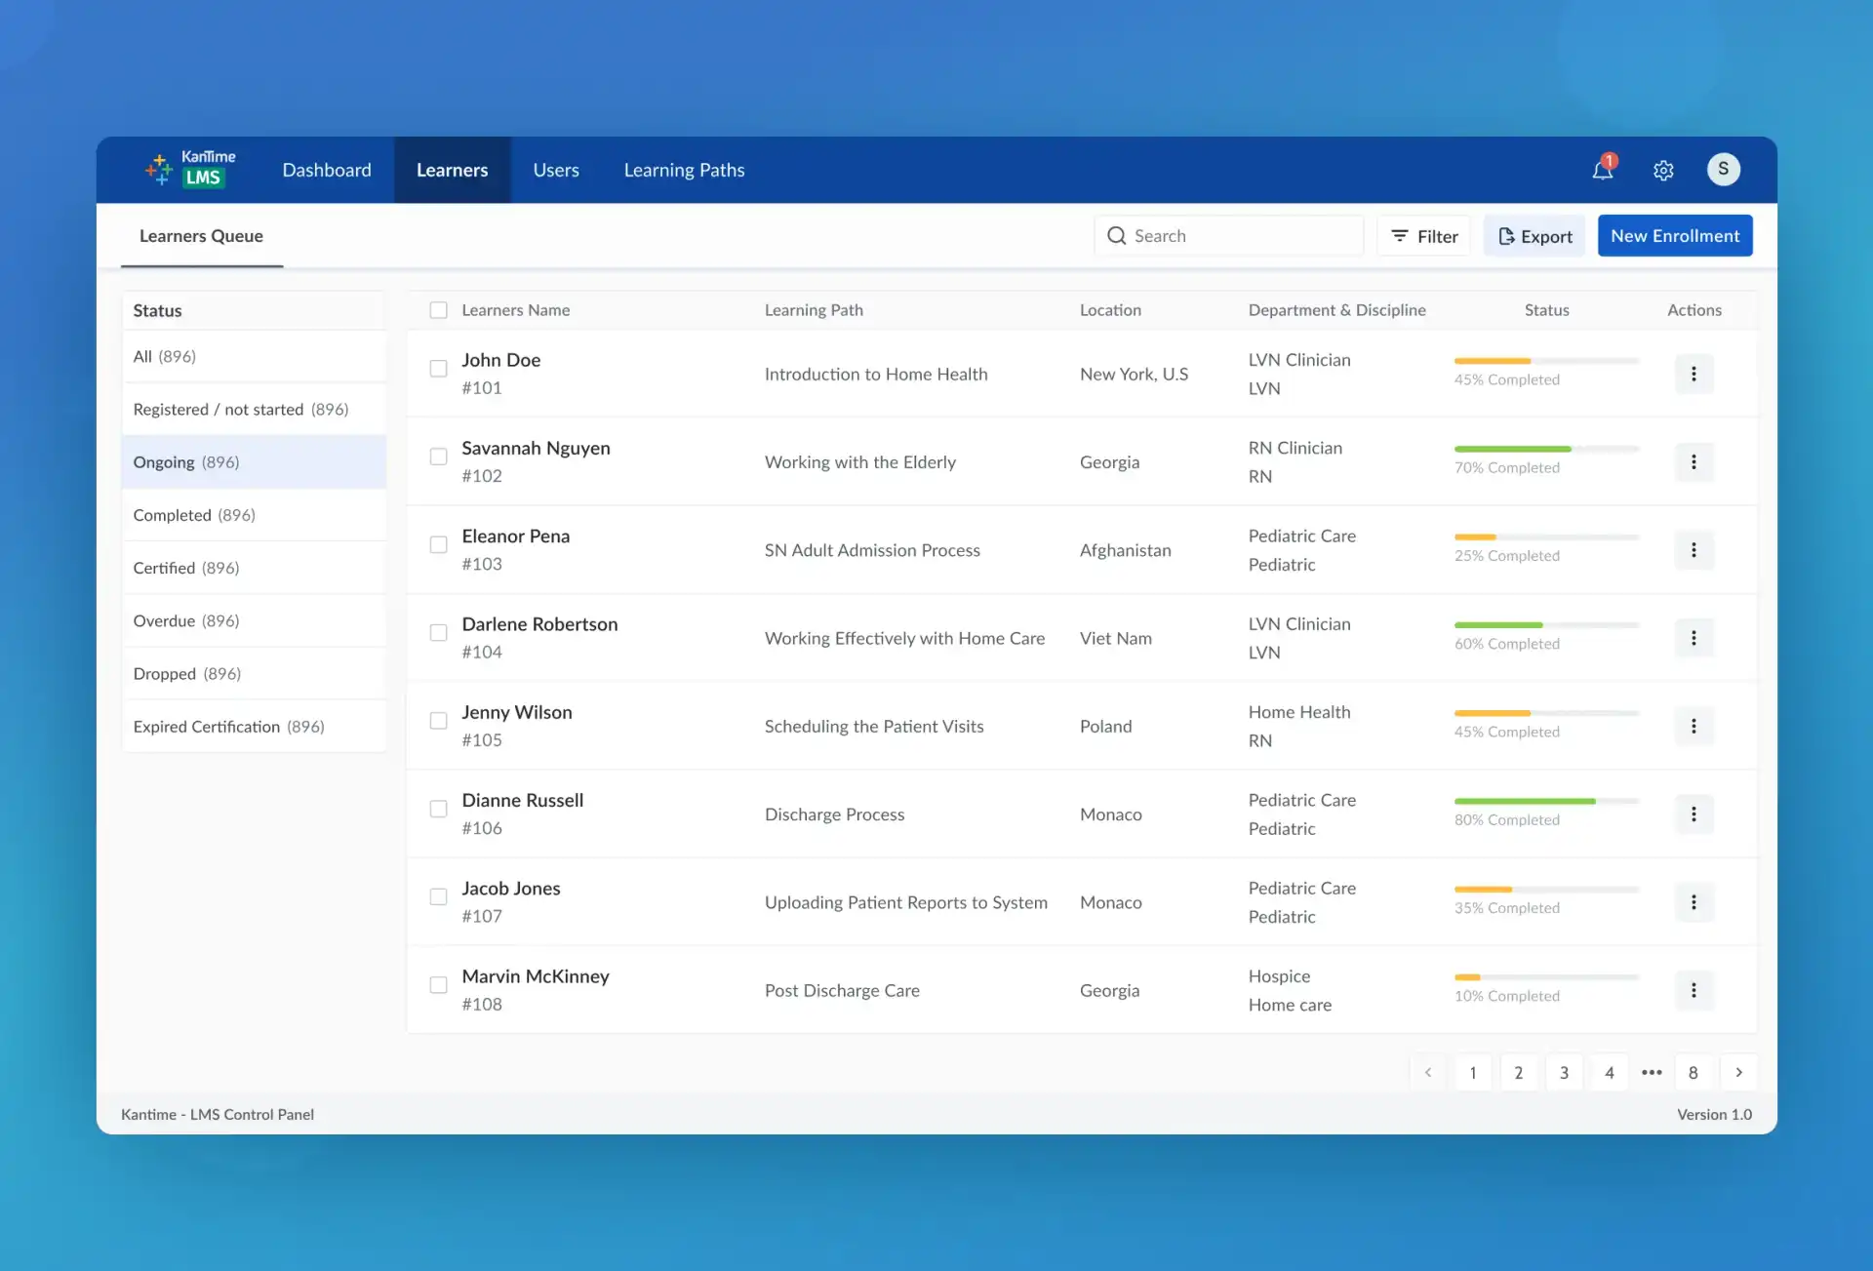The image size is (1873, 1271).
Task: Click the Learning Path column header
Action: coord(814,310)
